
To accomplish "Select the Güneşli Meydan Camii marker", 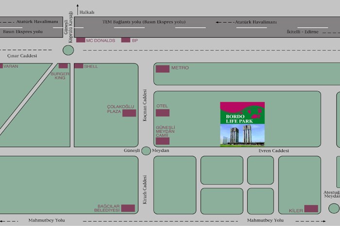I will click(163, 141).
